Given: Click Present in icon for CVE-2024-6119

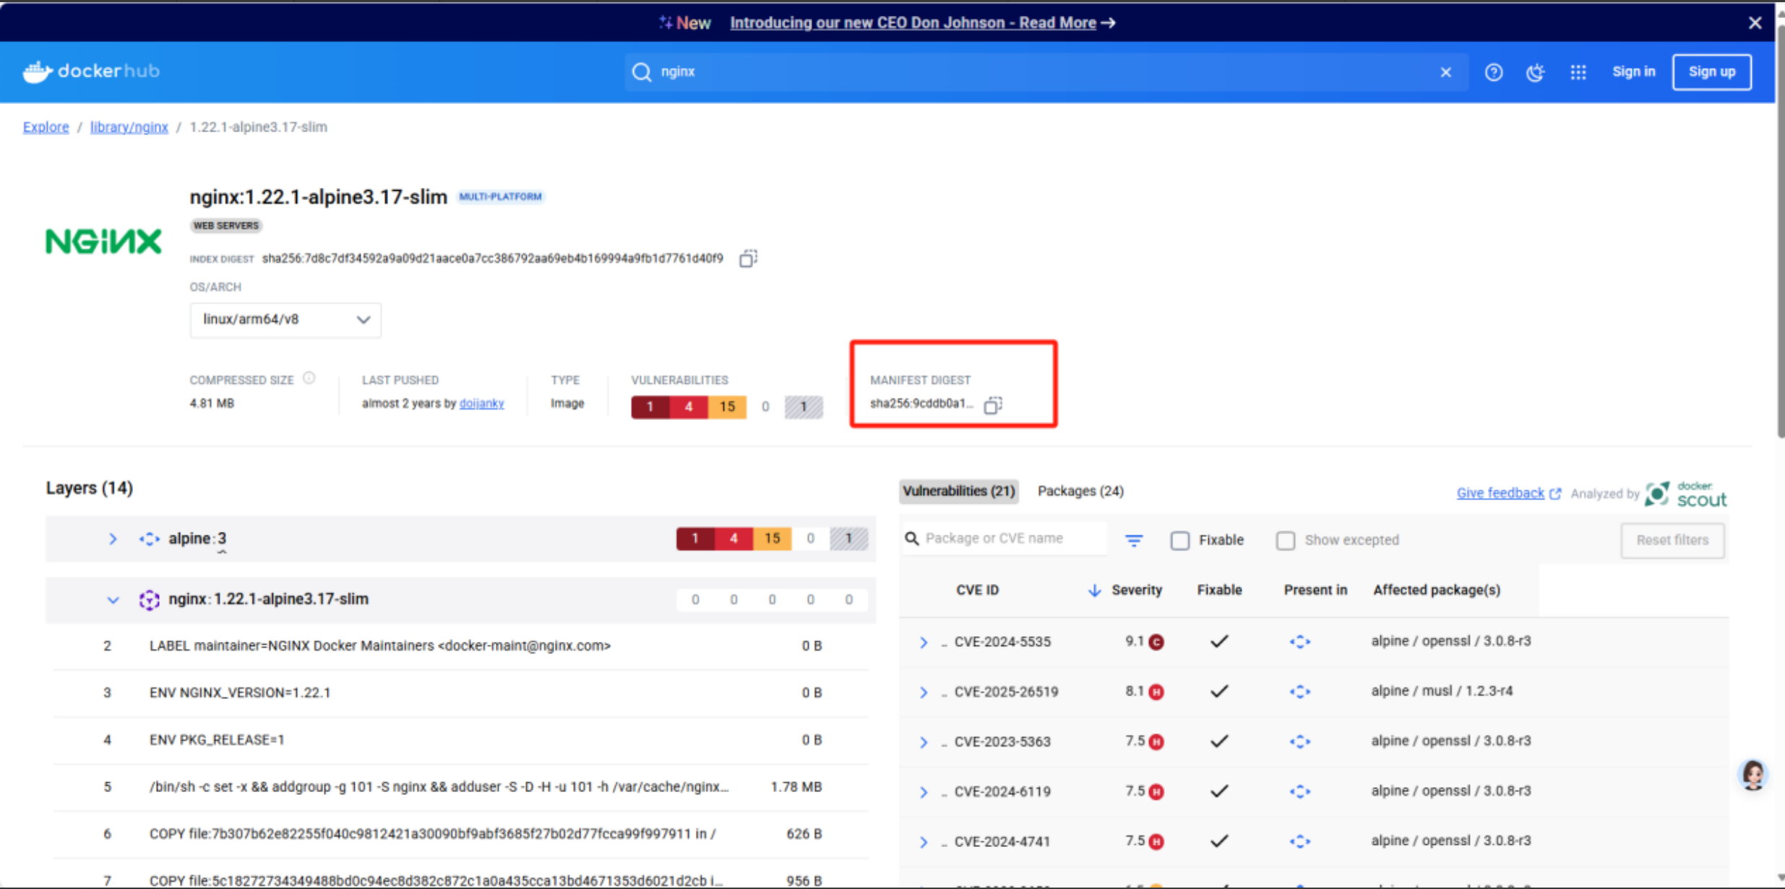Looking at the screenshot, I should [1300, 791].
